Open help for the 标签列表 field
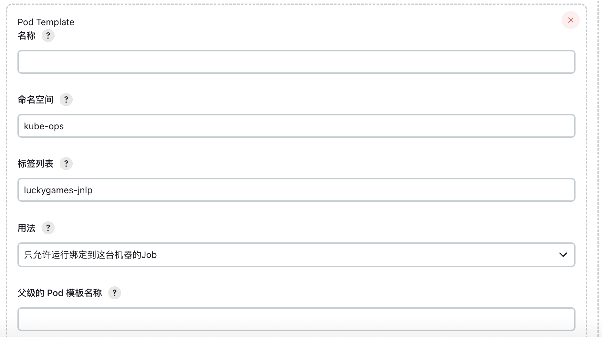The image size is (602, 340). click(66, 164)
